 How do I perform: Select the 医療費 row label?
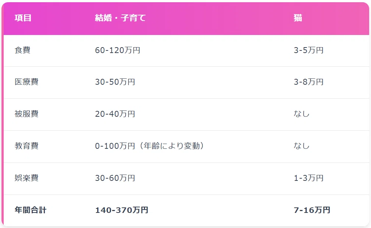(26, 82)
